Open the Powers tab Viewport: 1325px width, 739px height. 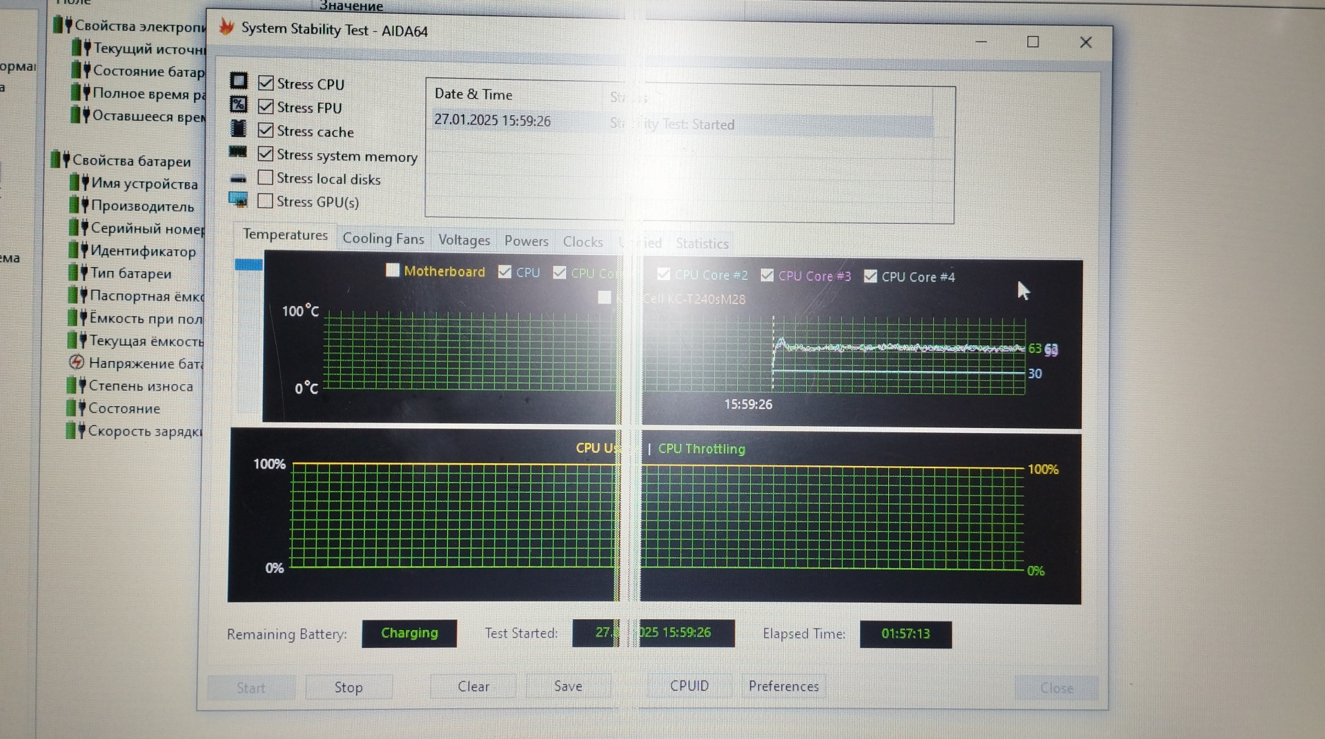click(x=526, y=241)
